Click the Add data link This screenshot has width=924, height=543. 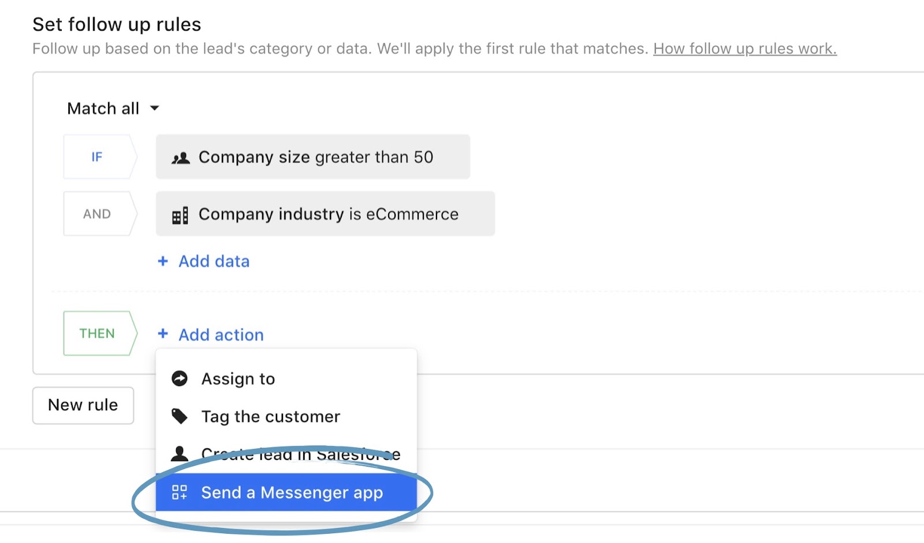(214, 261)
